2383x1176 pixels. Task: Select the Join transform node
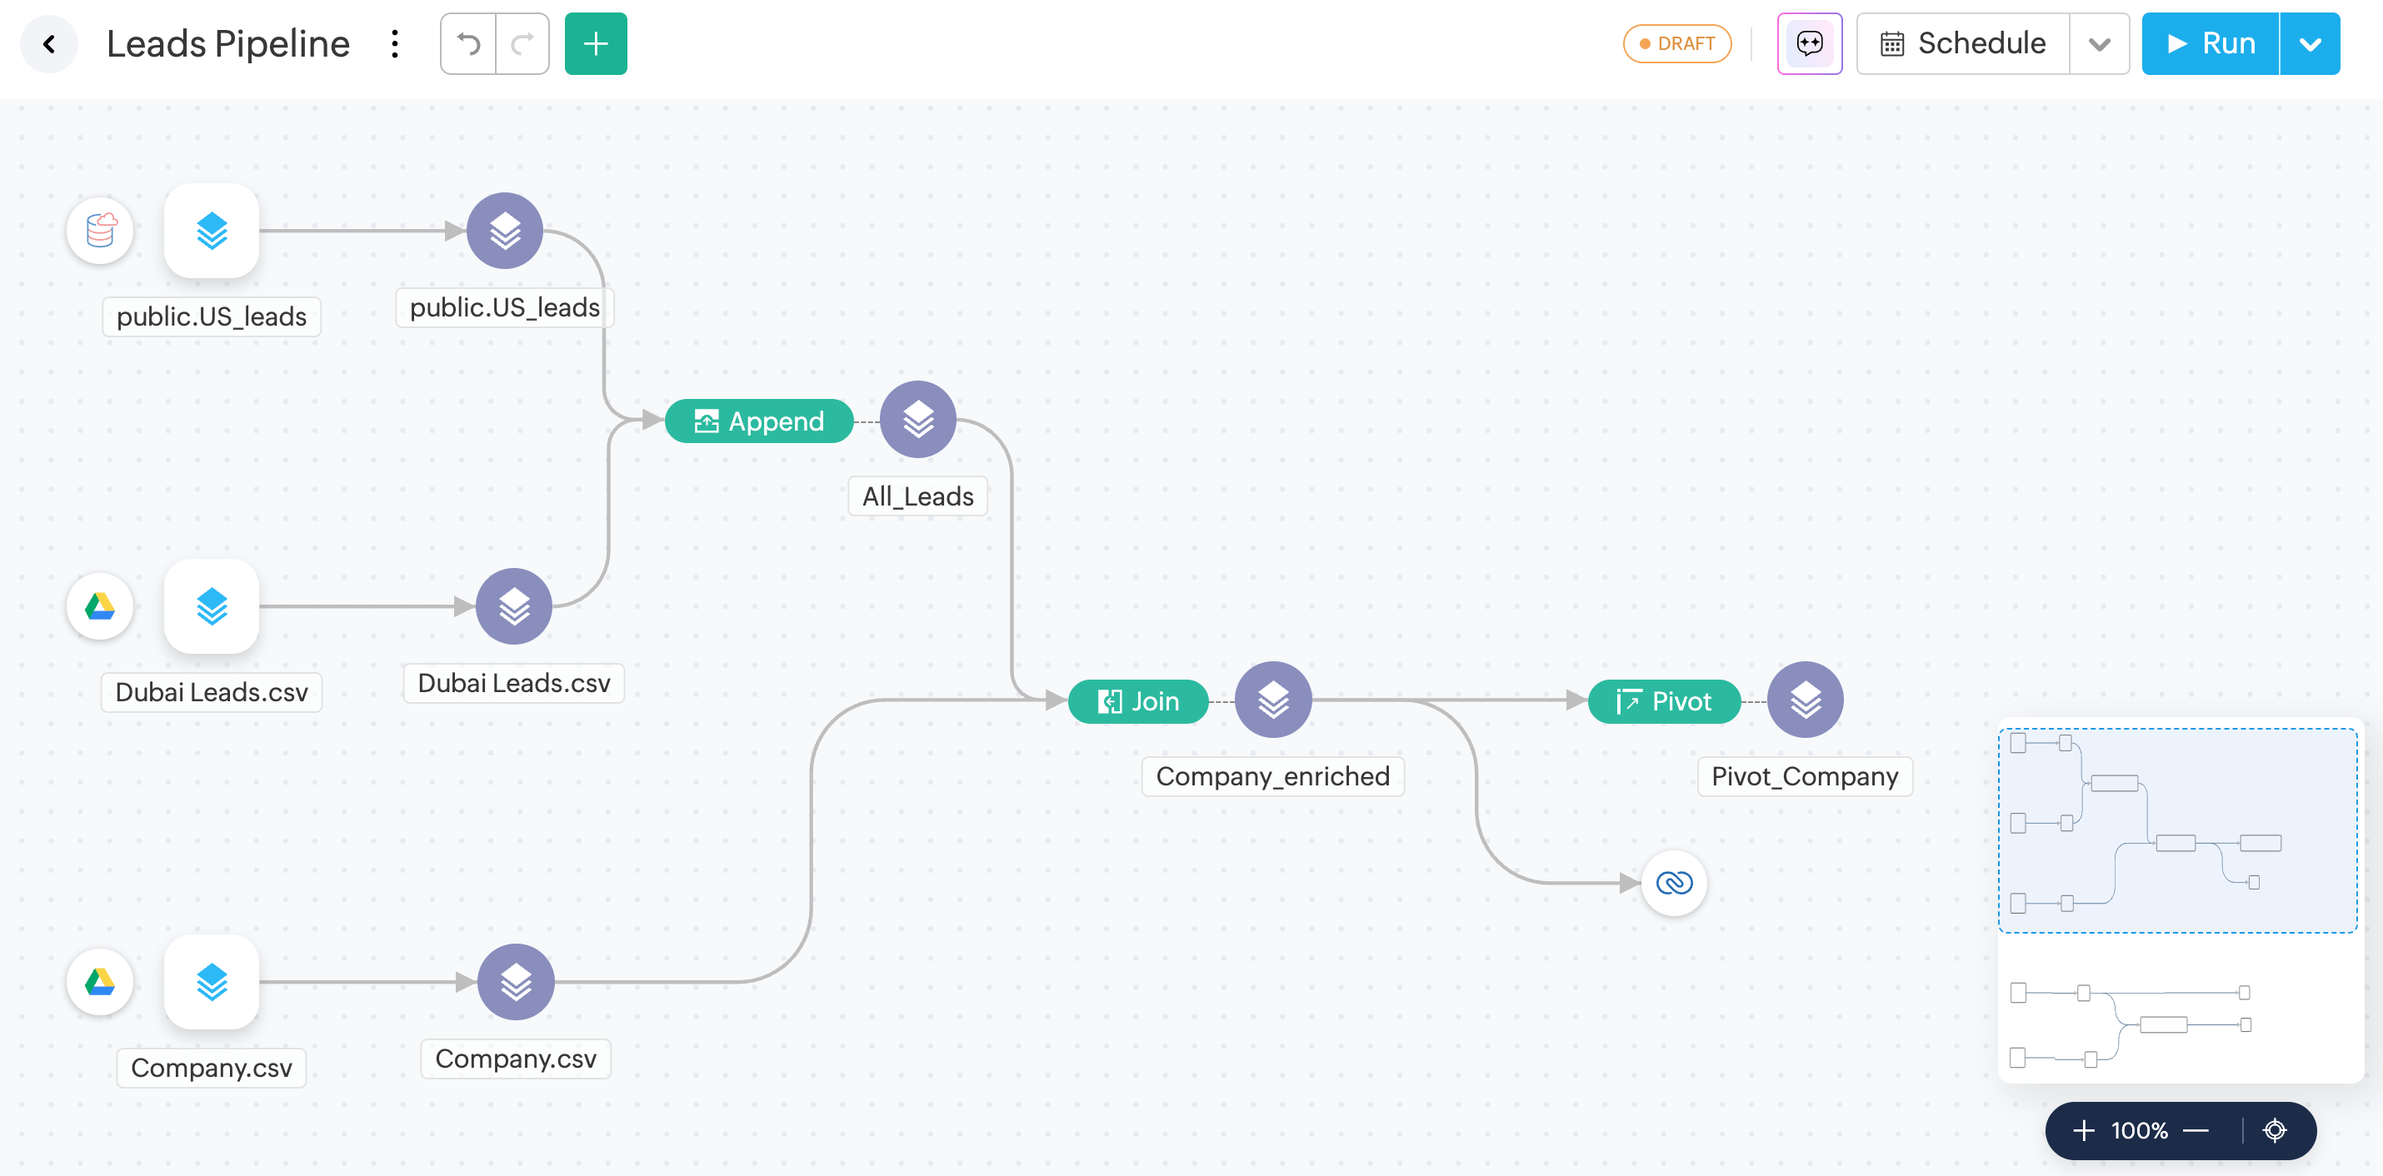(1138, 702)
